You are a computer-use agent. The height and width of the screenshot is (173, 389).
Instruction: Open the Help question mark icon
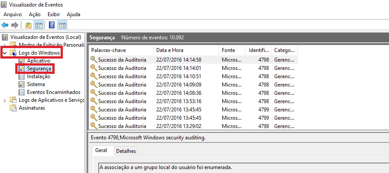(x=52, y=25)
